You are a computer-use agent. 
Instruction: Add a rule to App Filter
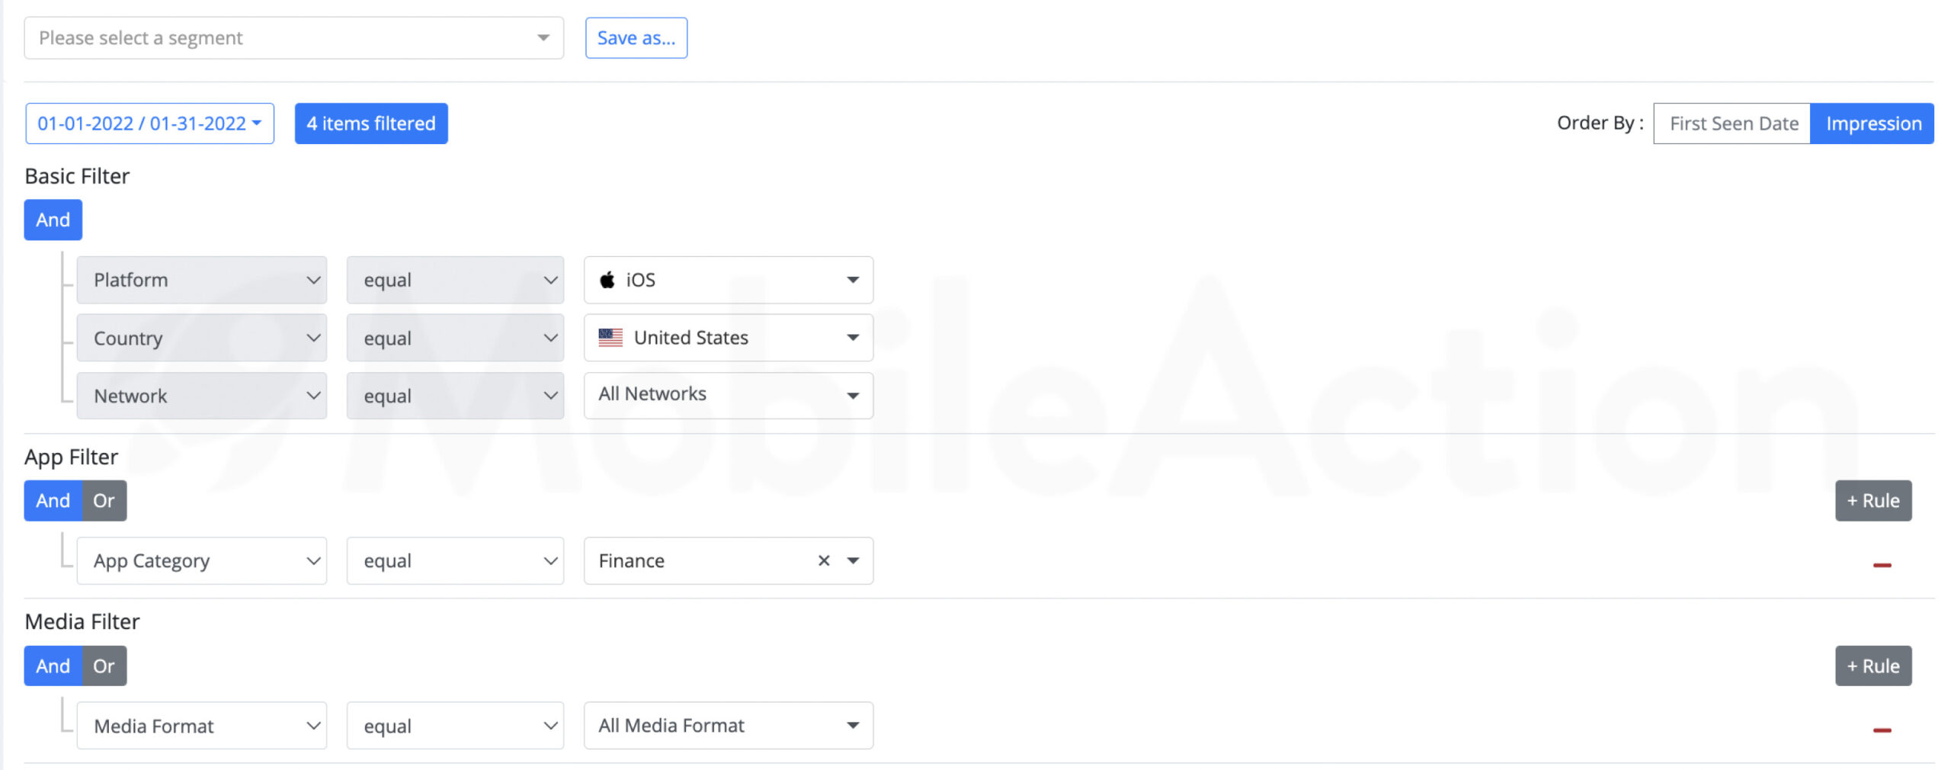point(1873,501)
